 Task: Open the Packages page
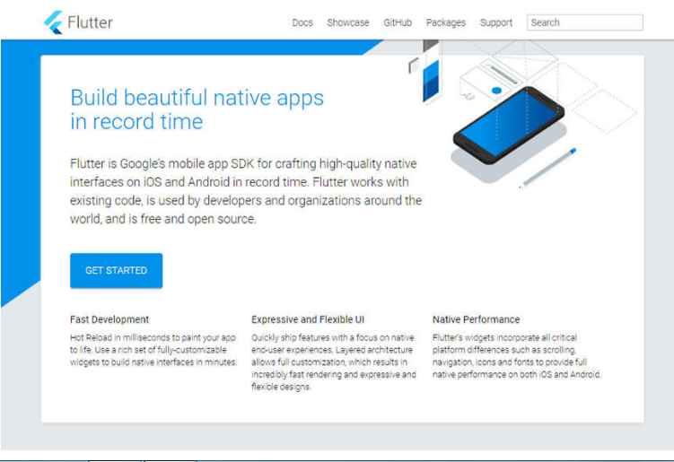(x=445, y=22)
